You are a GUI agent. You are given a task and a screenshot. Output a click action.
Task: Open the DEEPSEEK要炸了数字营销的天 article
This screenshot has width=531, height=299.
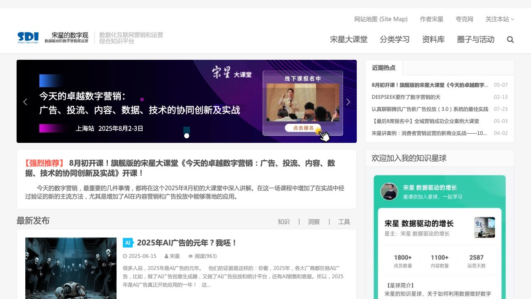(x=406, y=97)
